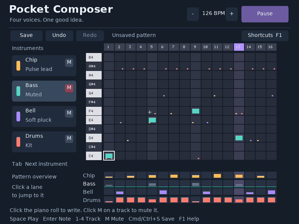Click the yellow Chip color swatch
Viewport: 299px width, 224px height.
coord(18,66)
